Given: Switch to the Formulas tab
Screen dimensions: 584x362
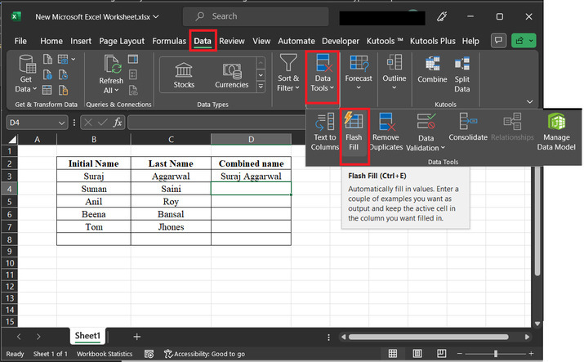Looking at the screenshot, I should click(x=169, y=41).
